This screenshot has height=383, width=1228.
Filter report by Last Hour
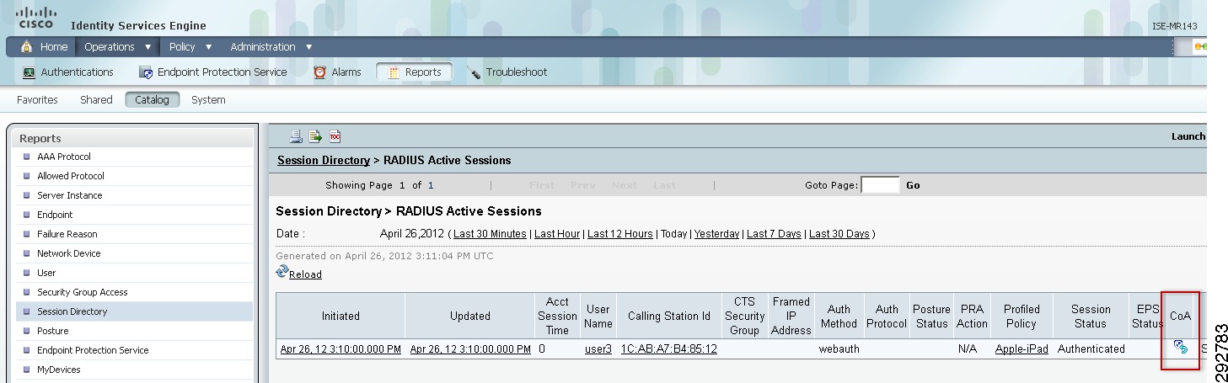(x=557, y=234)
